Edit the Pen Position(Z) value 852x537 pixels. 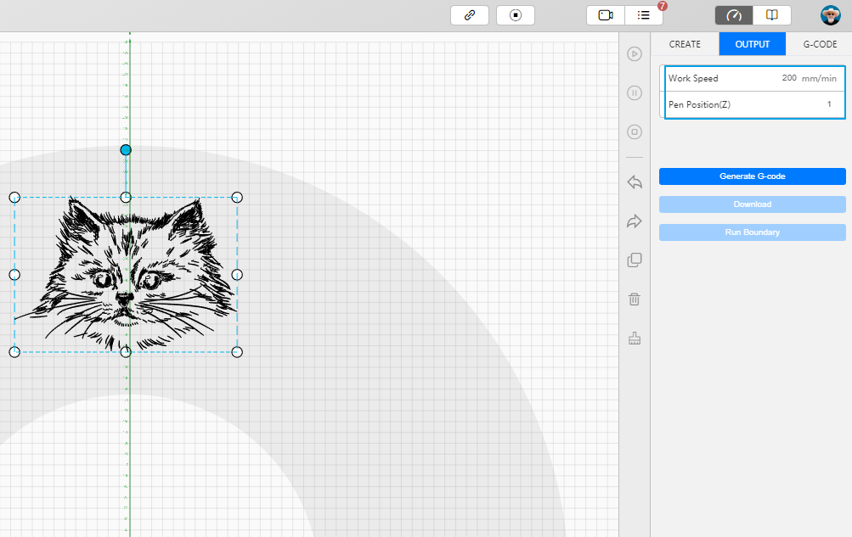pyautogui.click(x=828, y=104)
